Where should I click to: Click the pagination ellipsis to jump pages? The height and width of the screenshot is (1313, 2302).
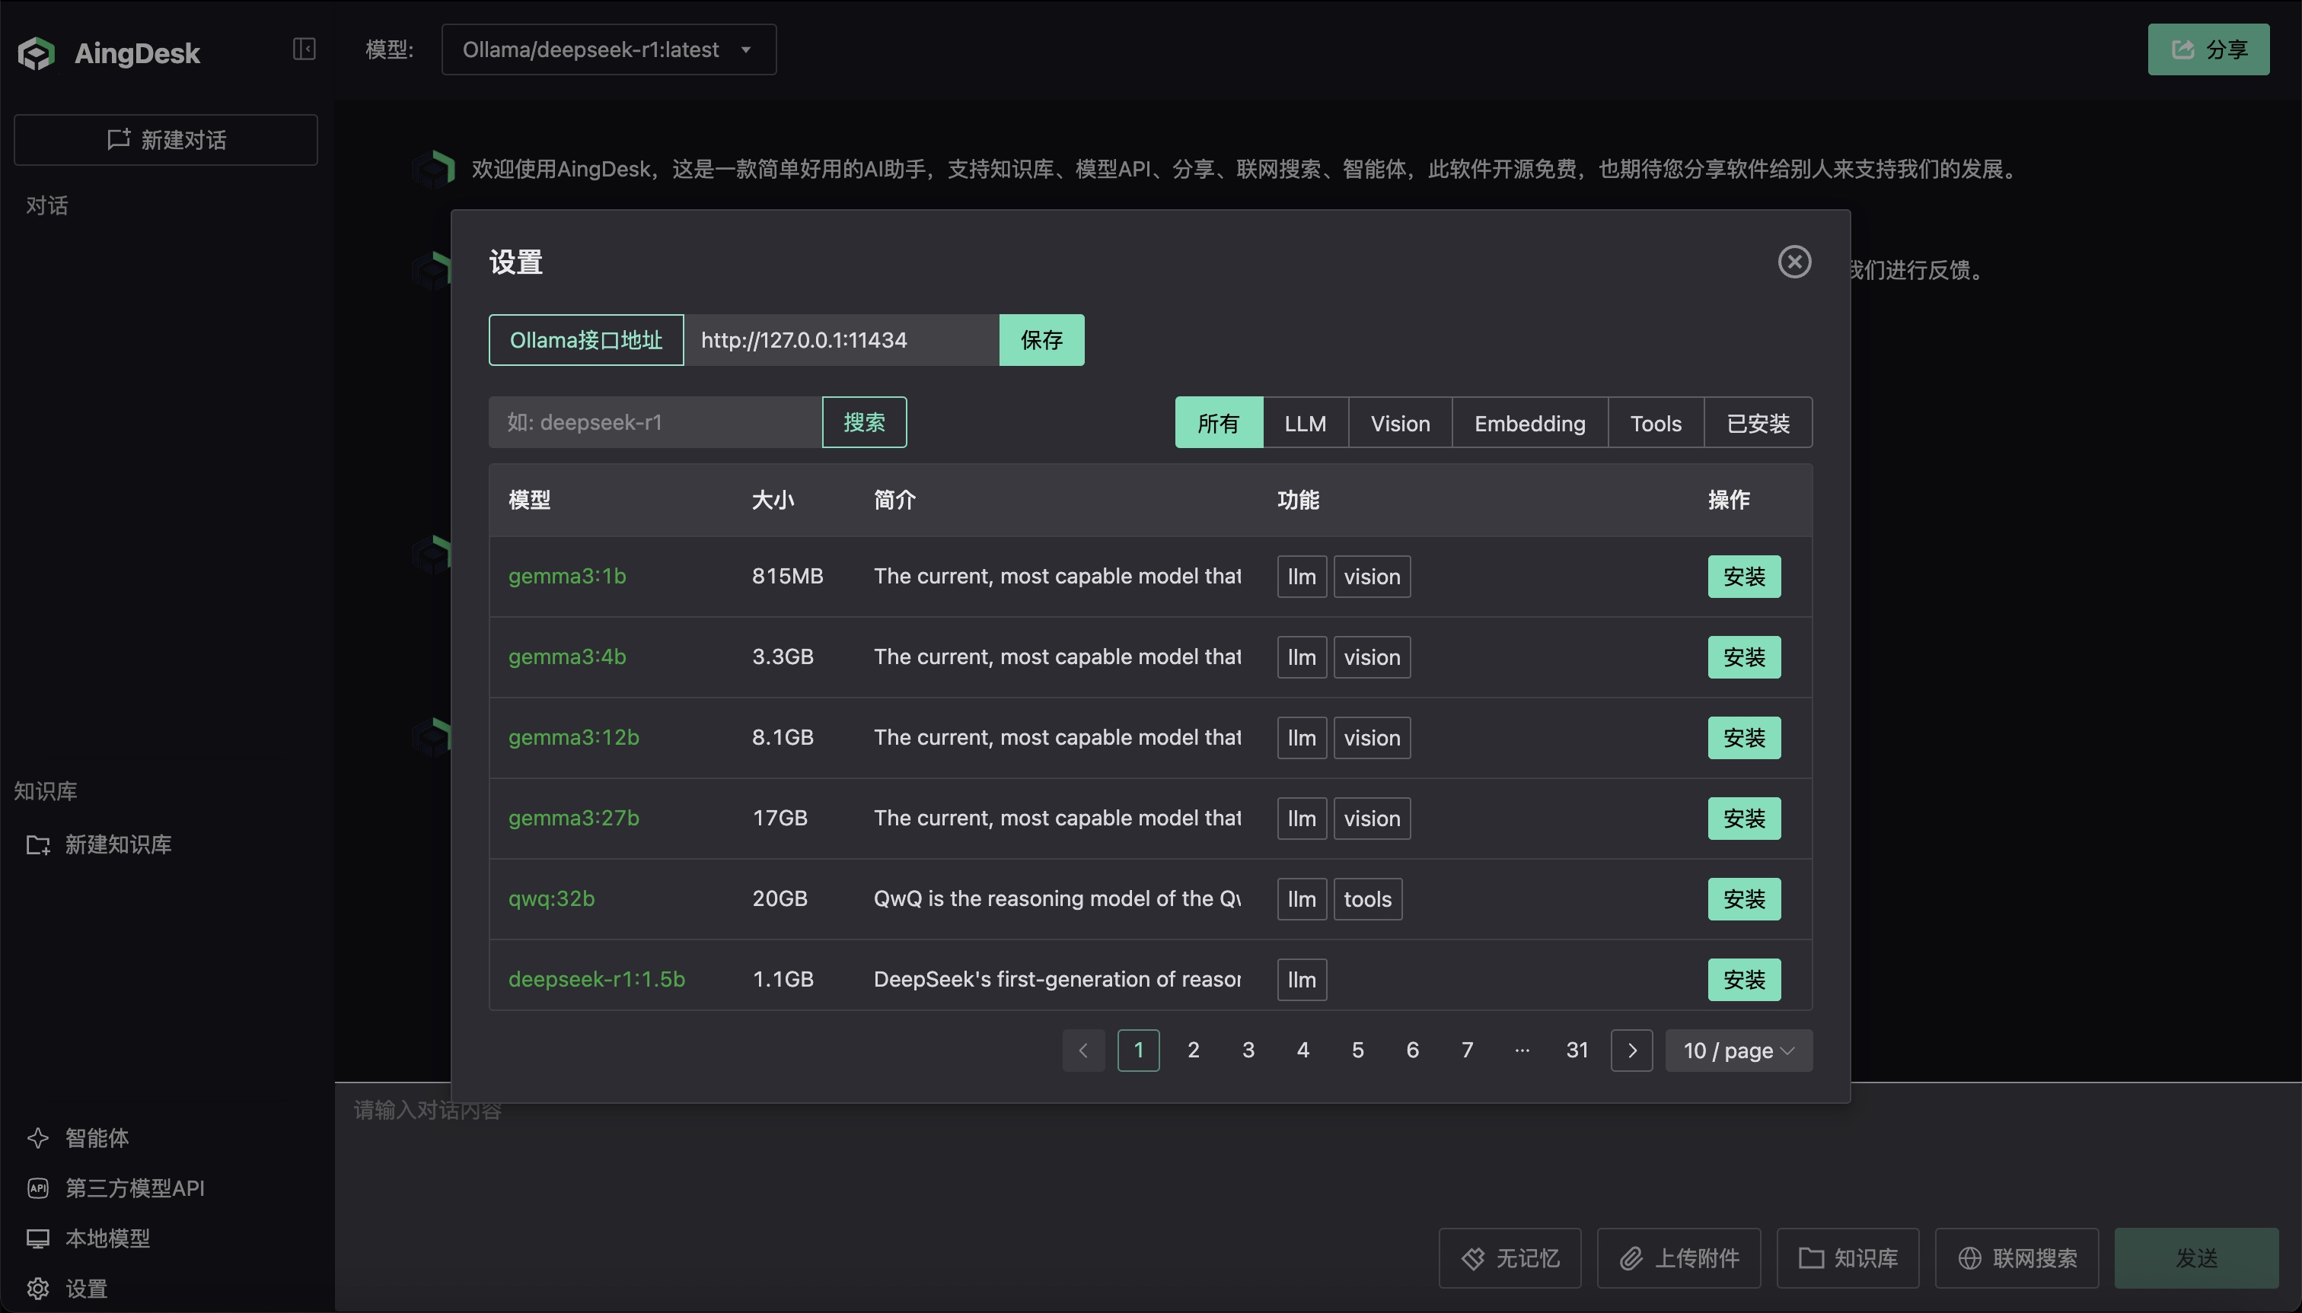(x=1522, y=1051)
